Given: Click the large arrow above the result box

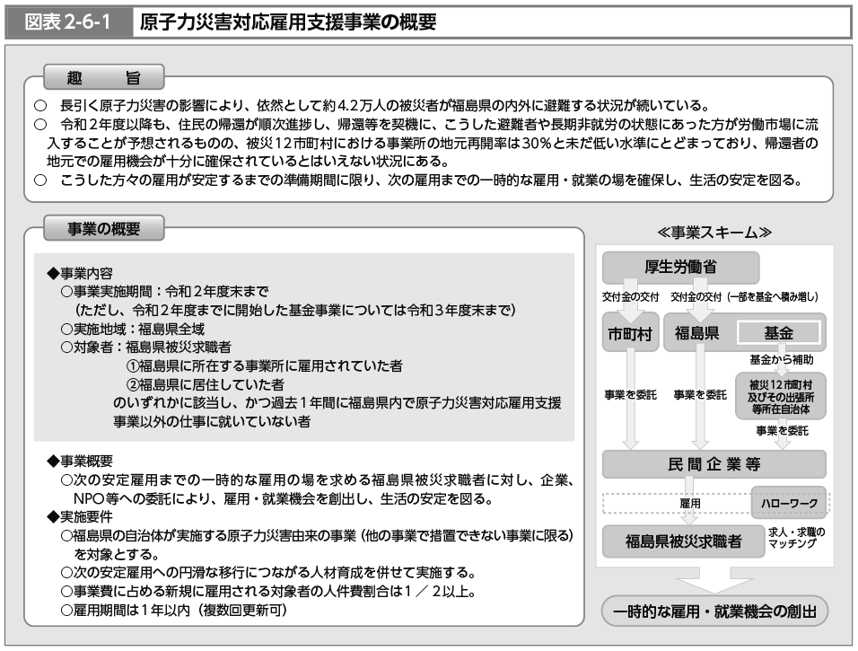Looking at the screenshot, I should coord(714,579).
